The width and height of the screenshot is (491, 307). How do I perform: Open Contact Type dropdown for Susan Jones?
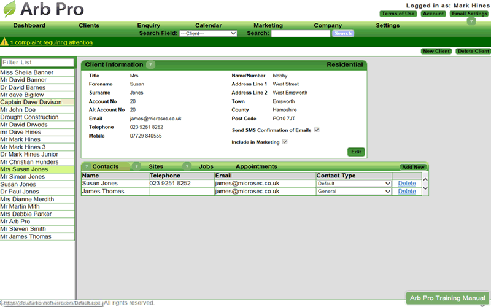[x=354, y=184]
